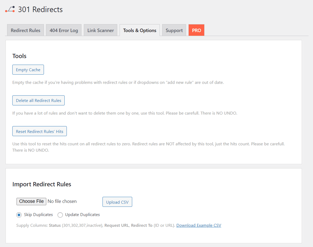
Task: Click the orange PRO tab
Action: pos(196,30)
